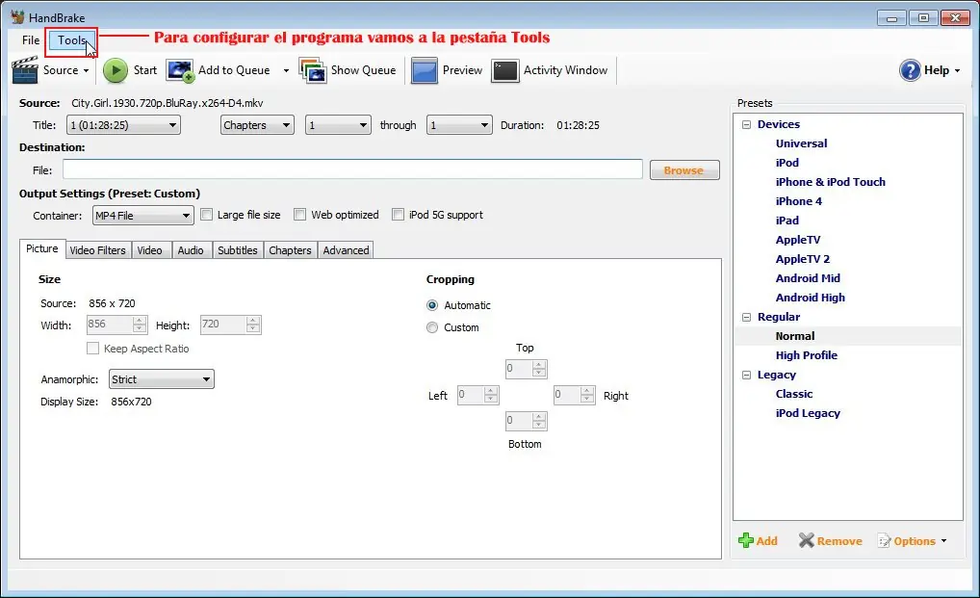The width and height of the screenshot is (980, 598).
Task: Click the Preview toolbar label
Action: [x=462, y=70]
